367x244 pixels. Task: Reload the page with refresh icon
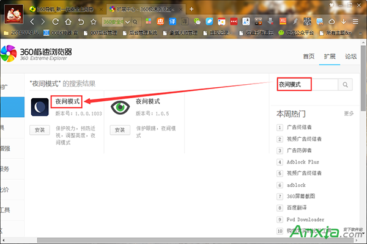coord(56,22)
